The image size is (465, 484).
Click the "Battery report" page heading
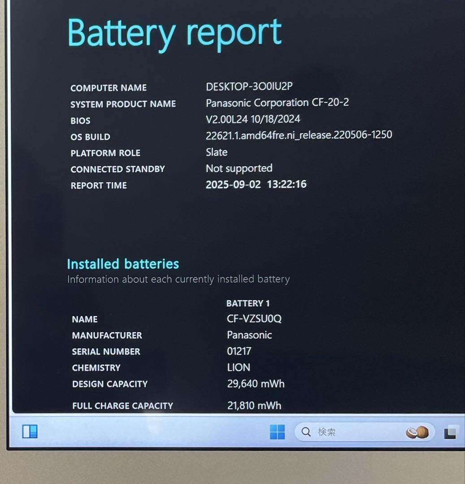(174, 34)
